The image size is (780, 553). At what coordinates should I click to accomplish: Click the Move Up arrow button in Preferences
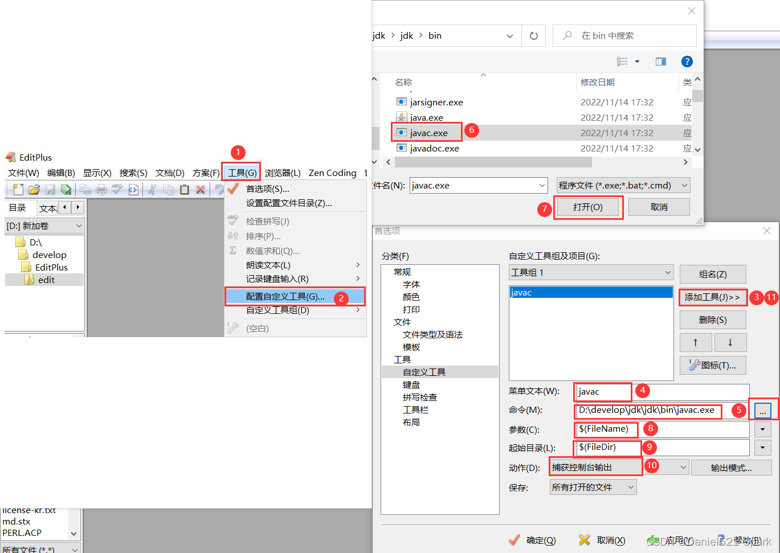[x=695, y=342]
